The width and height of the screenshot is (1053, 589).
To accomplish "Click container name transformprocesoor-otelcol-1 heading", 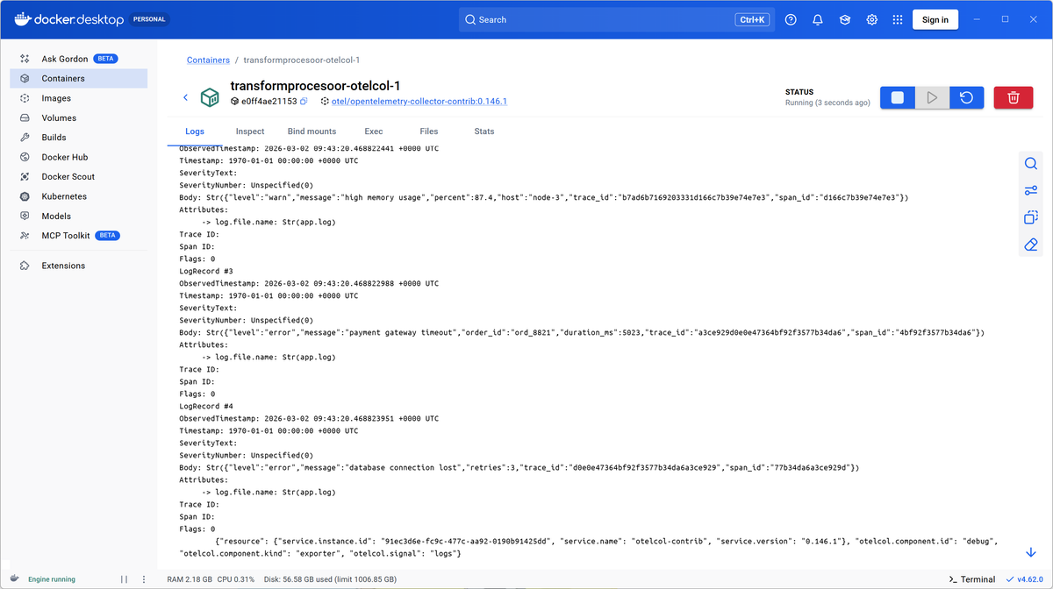I will [315, 86].
